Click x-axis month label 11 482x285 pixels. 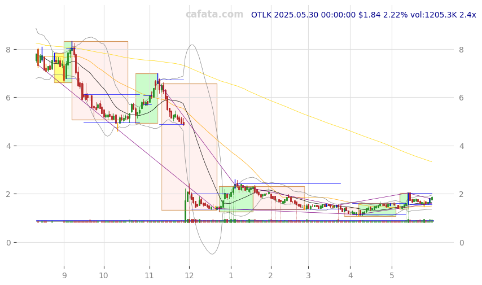click(150, 275)
